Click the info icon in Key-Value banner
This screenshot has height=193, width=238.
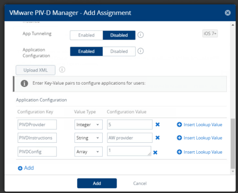pos(24,84)
